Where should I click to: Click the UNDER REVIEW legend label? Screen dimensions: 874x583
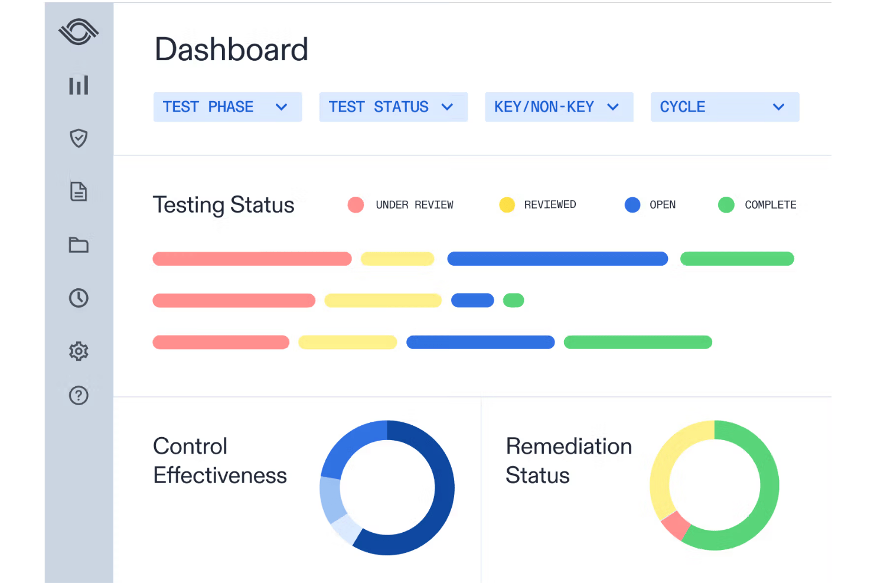coord(415,205)
